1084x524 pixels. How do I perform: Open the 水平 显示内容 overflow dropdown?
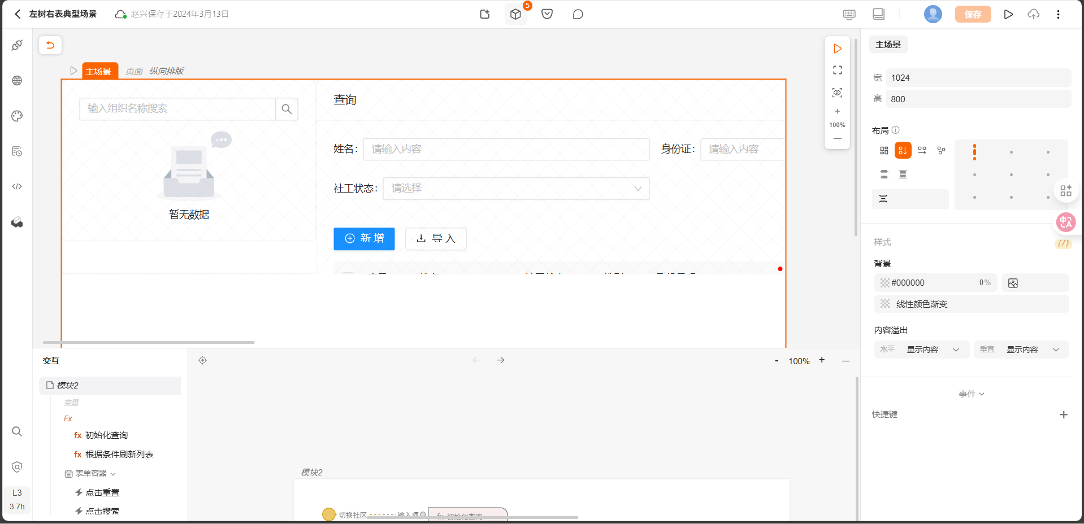[x=921, y=350]
